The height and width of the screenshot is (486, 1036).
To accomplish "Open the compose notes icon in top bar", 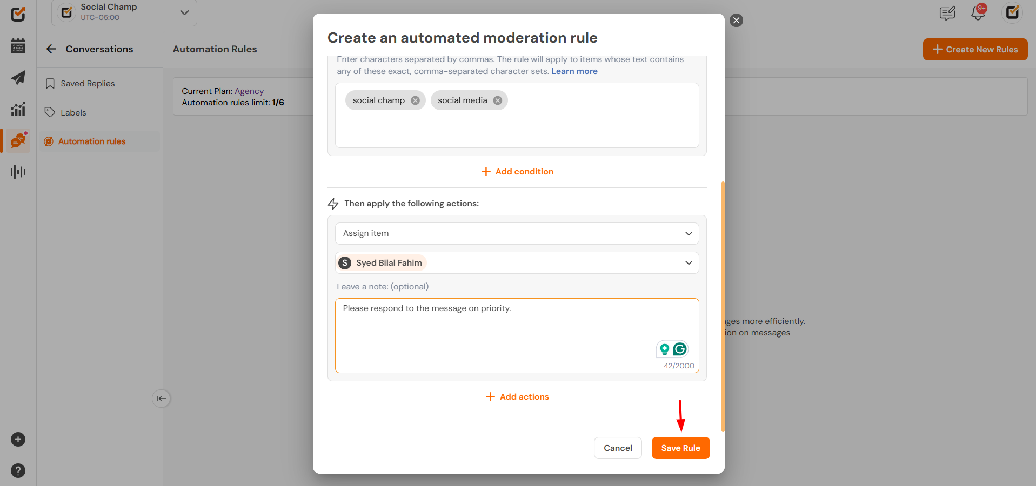I will 947,13.
